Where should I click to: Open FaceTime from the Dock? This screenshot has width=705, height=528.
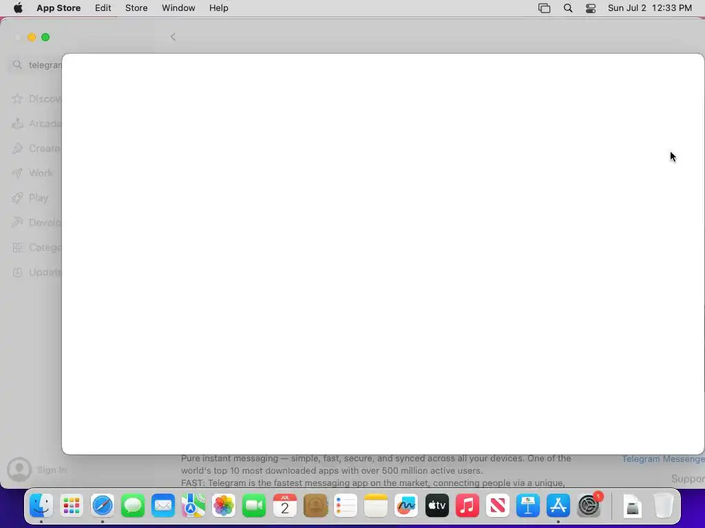(254, 505)
